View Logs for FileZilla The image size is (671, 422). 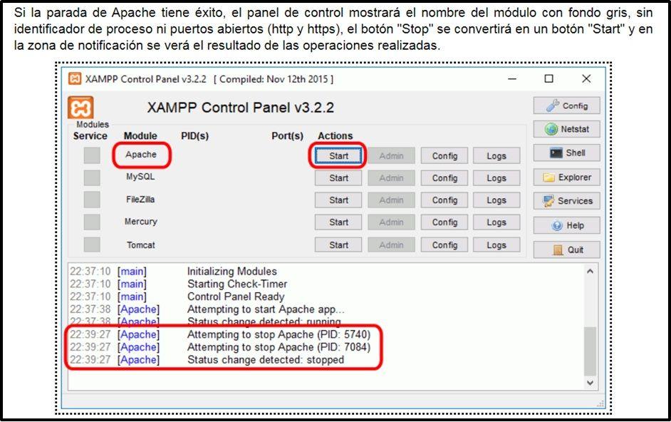click(496, 200)
